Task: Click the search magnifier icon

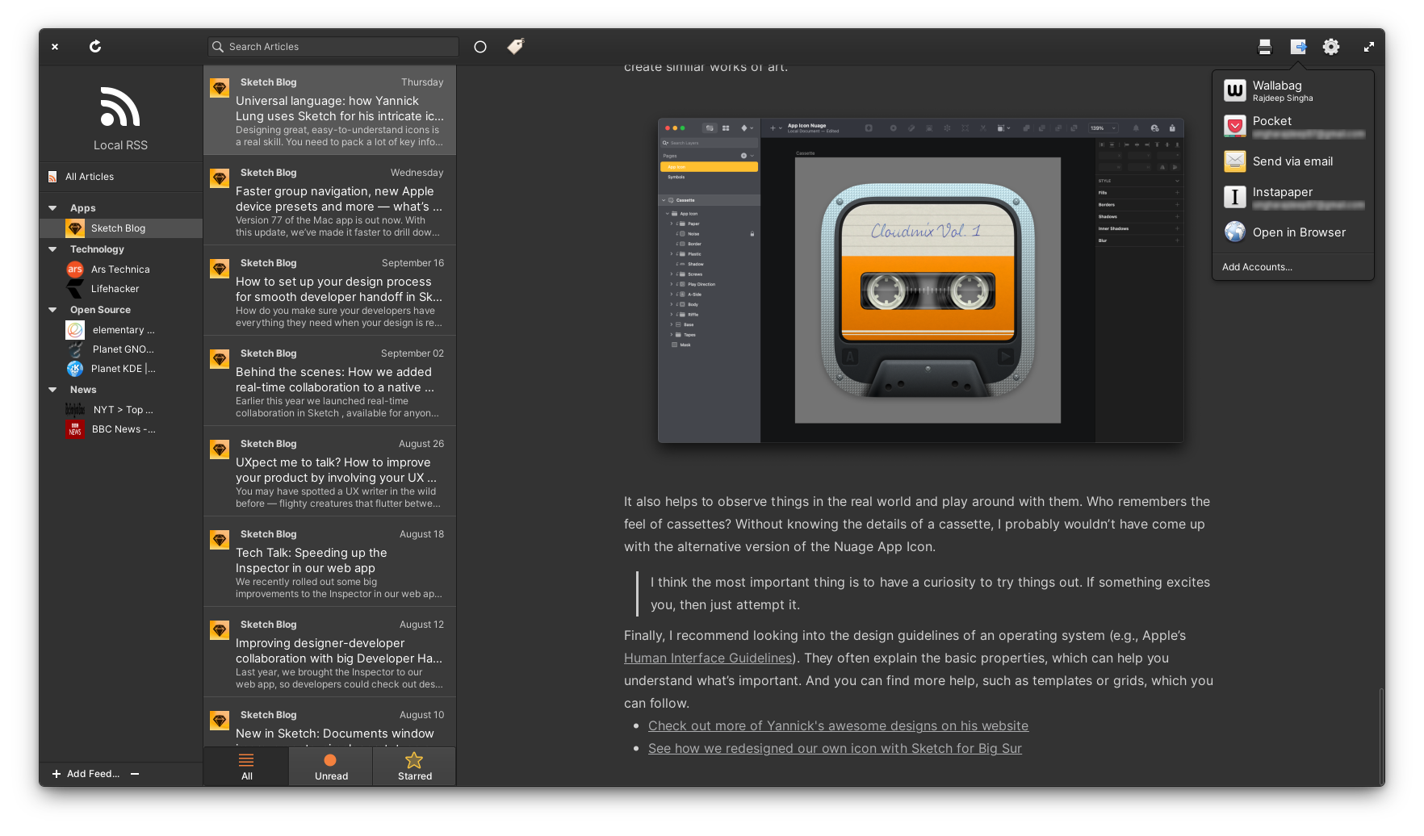Action: click(218, 47)
